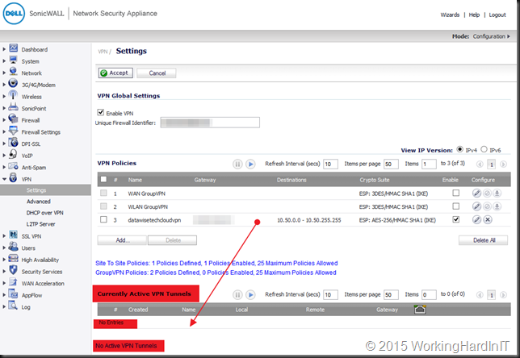Viewport: 520px width, 358px height.
Task: Open L2TP Server submenu item
Action: (41, 224)
